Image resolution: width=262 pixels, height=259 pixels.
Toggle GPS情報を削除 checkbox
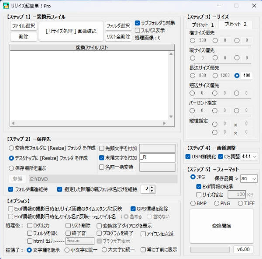tap(133, 209)
